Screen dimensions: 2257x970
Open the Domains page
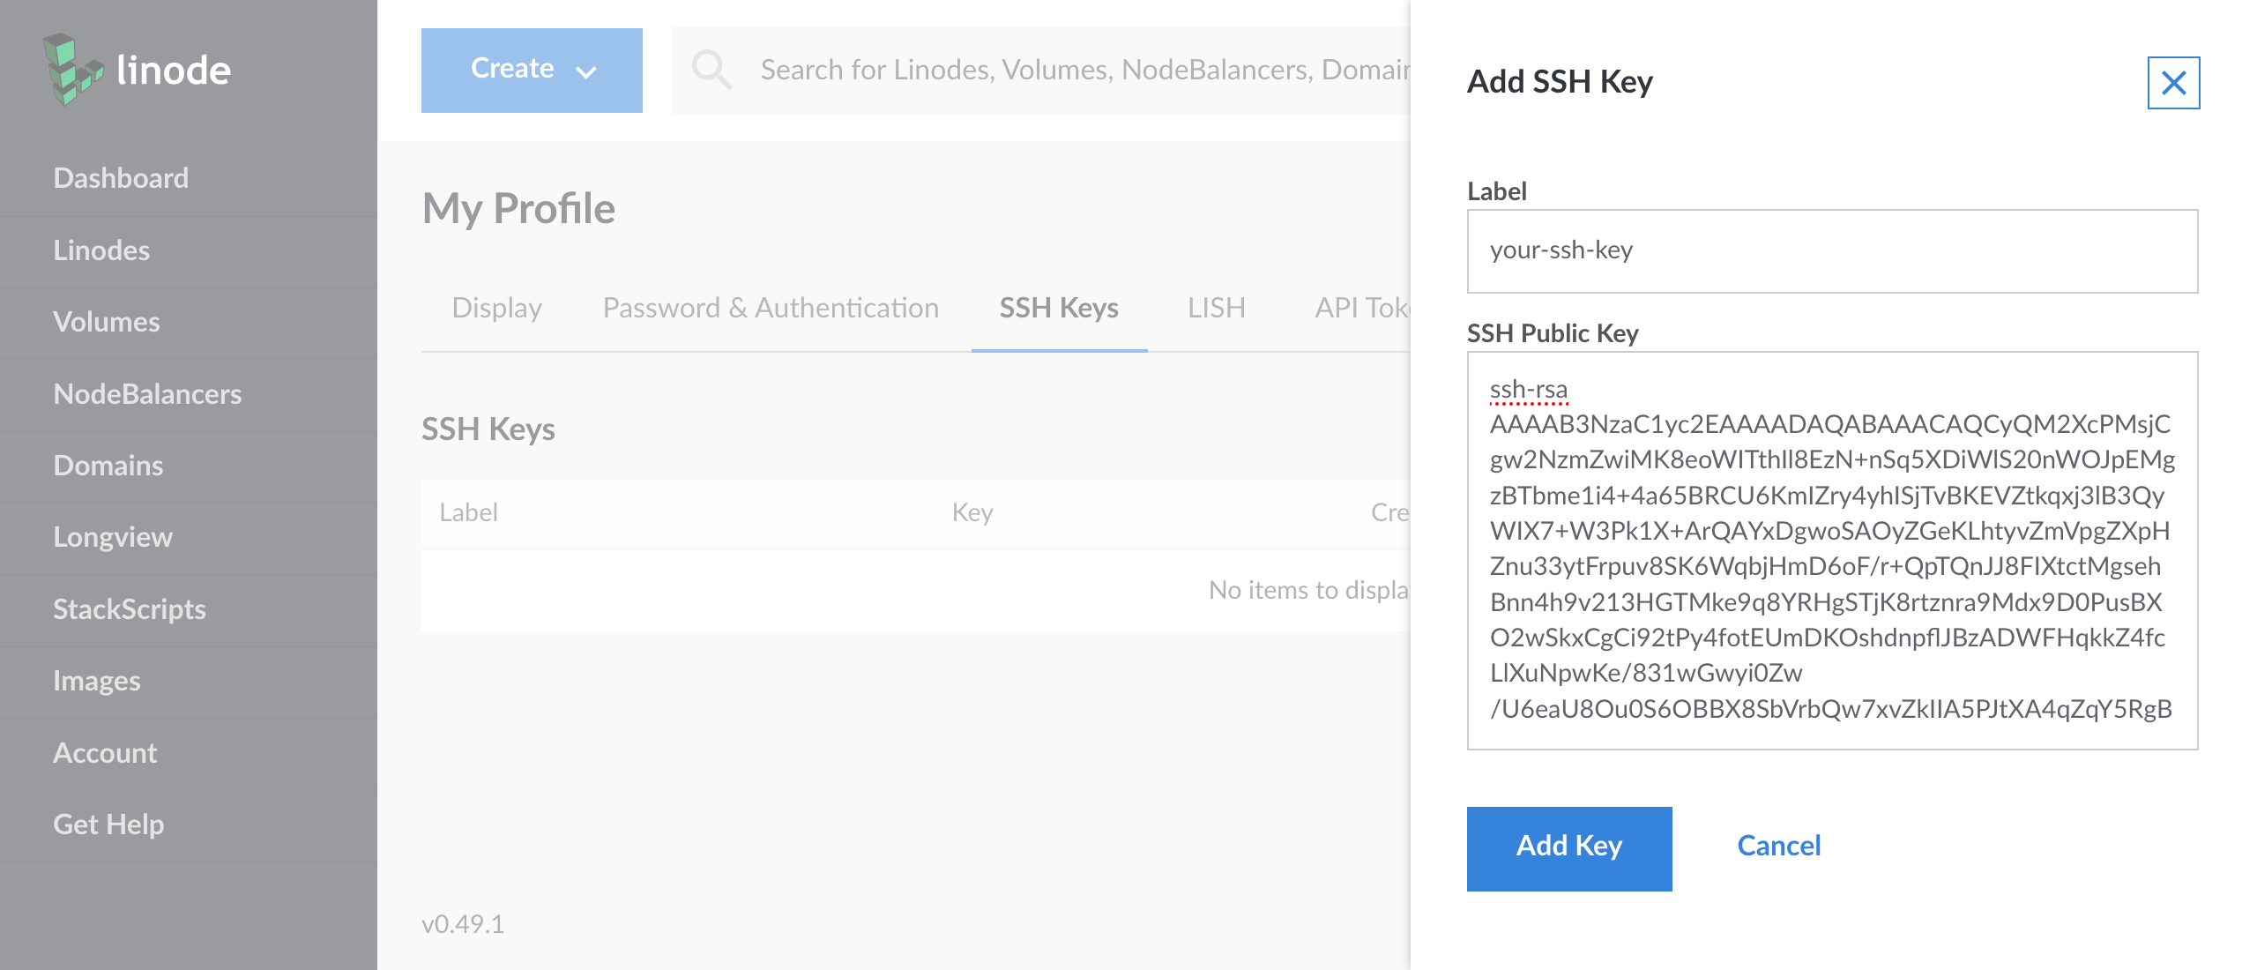pos(108,466)
